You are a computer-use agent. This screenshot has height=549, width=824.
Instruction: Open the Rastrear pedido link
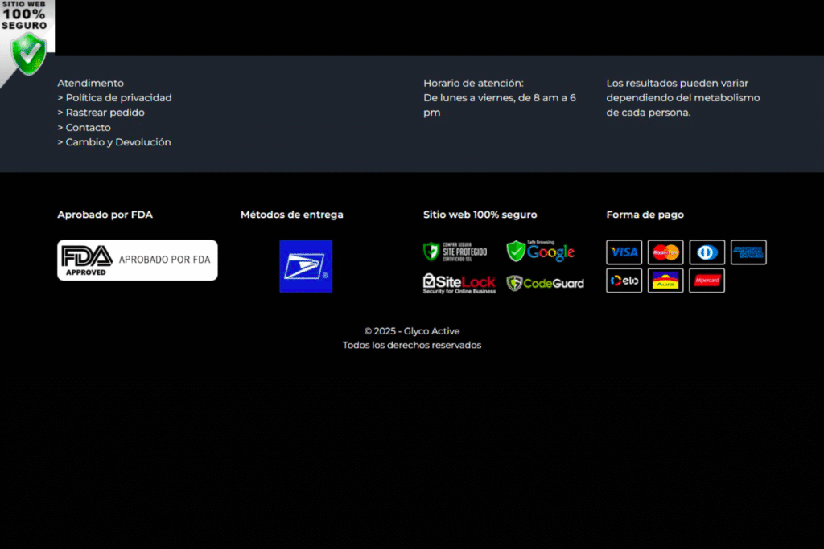pyautogui.click(x=101, y=113)
